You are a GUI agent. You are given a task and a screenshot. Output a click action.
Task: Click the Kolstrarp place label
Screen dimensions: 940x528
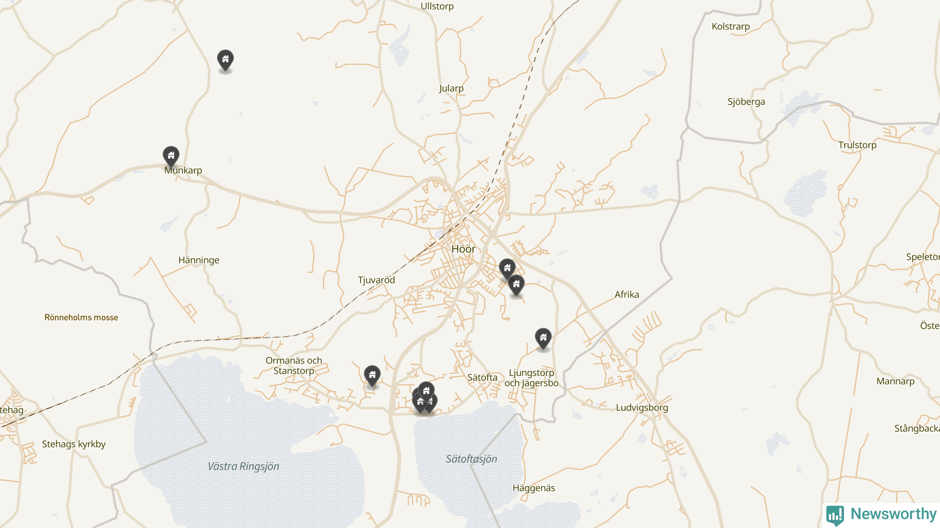731,27
